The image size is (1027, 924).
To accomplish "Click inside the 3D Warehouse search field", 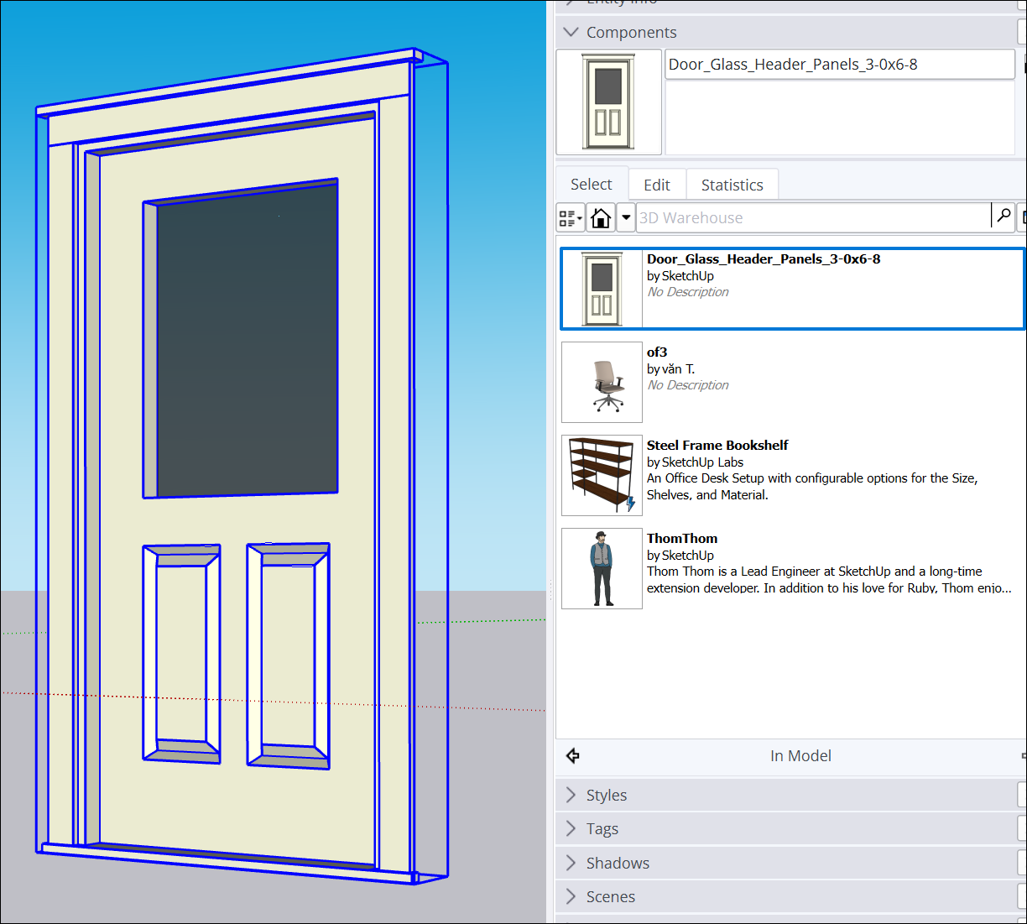I will (x=805, y=217).
